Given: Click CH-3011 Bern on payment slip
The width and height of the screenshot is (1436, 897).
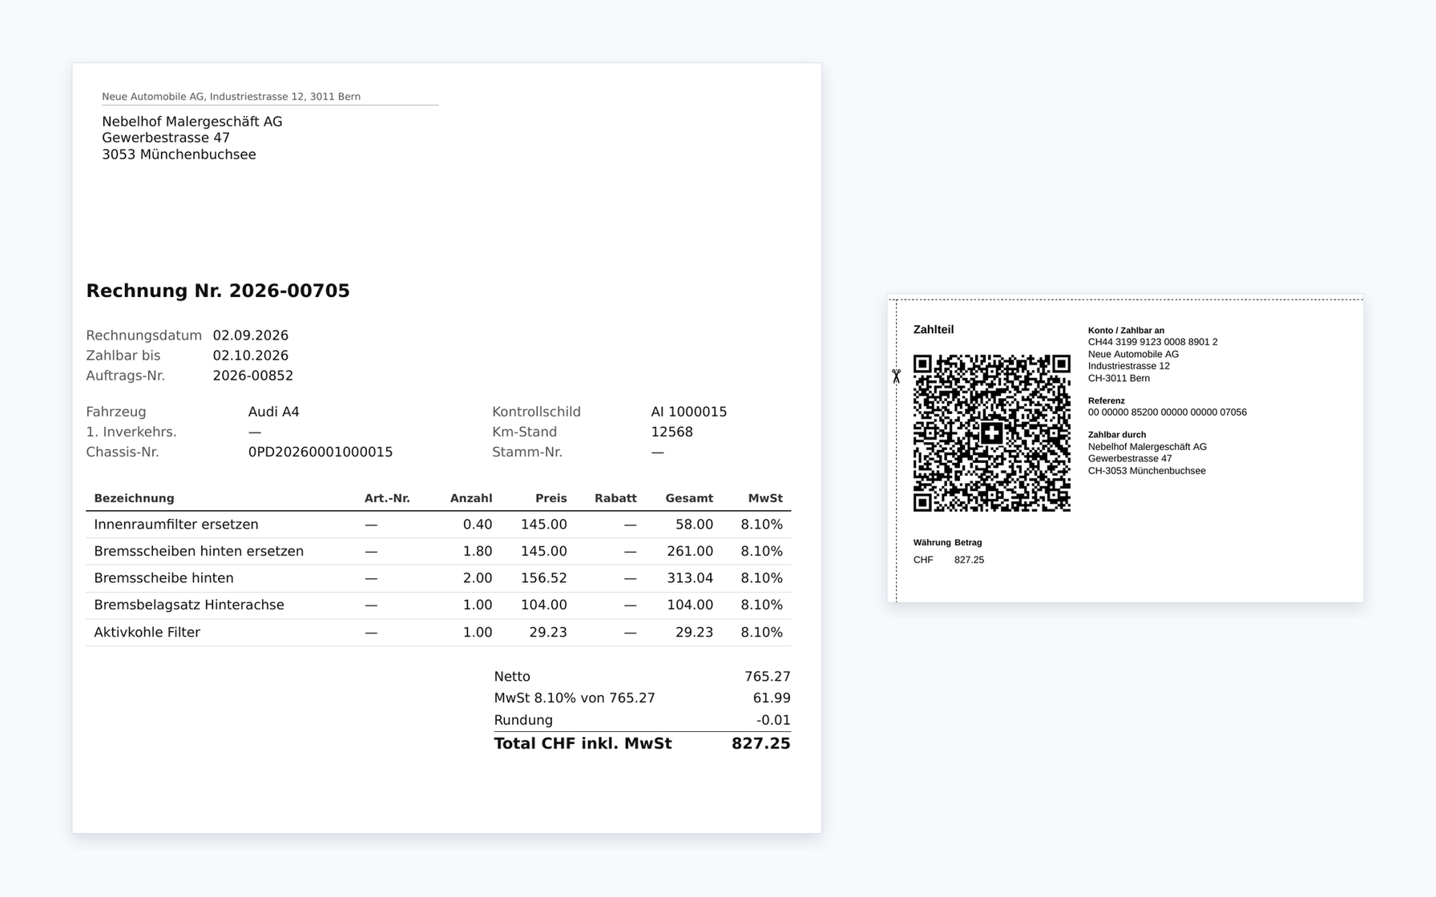Looking at the screenshot, I should 1119,378.
